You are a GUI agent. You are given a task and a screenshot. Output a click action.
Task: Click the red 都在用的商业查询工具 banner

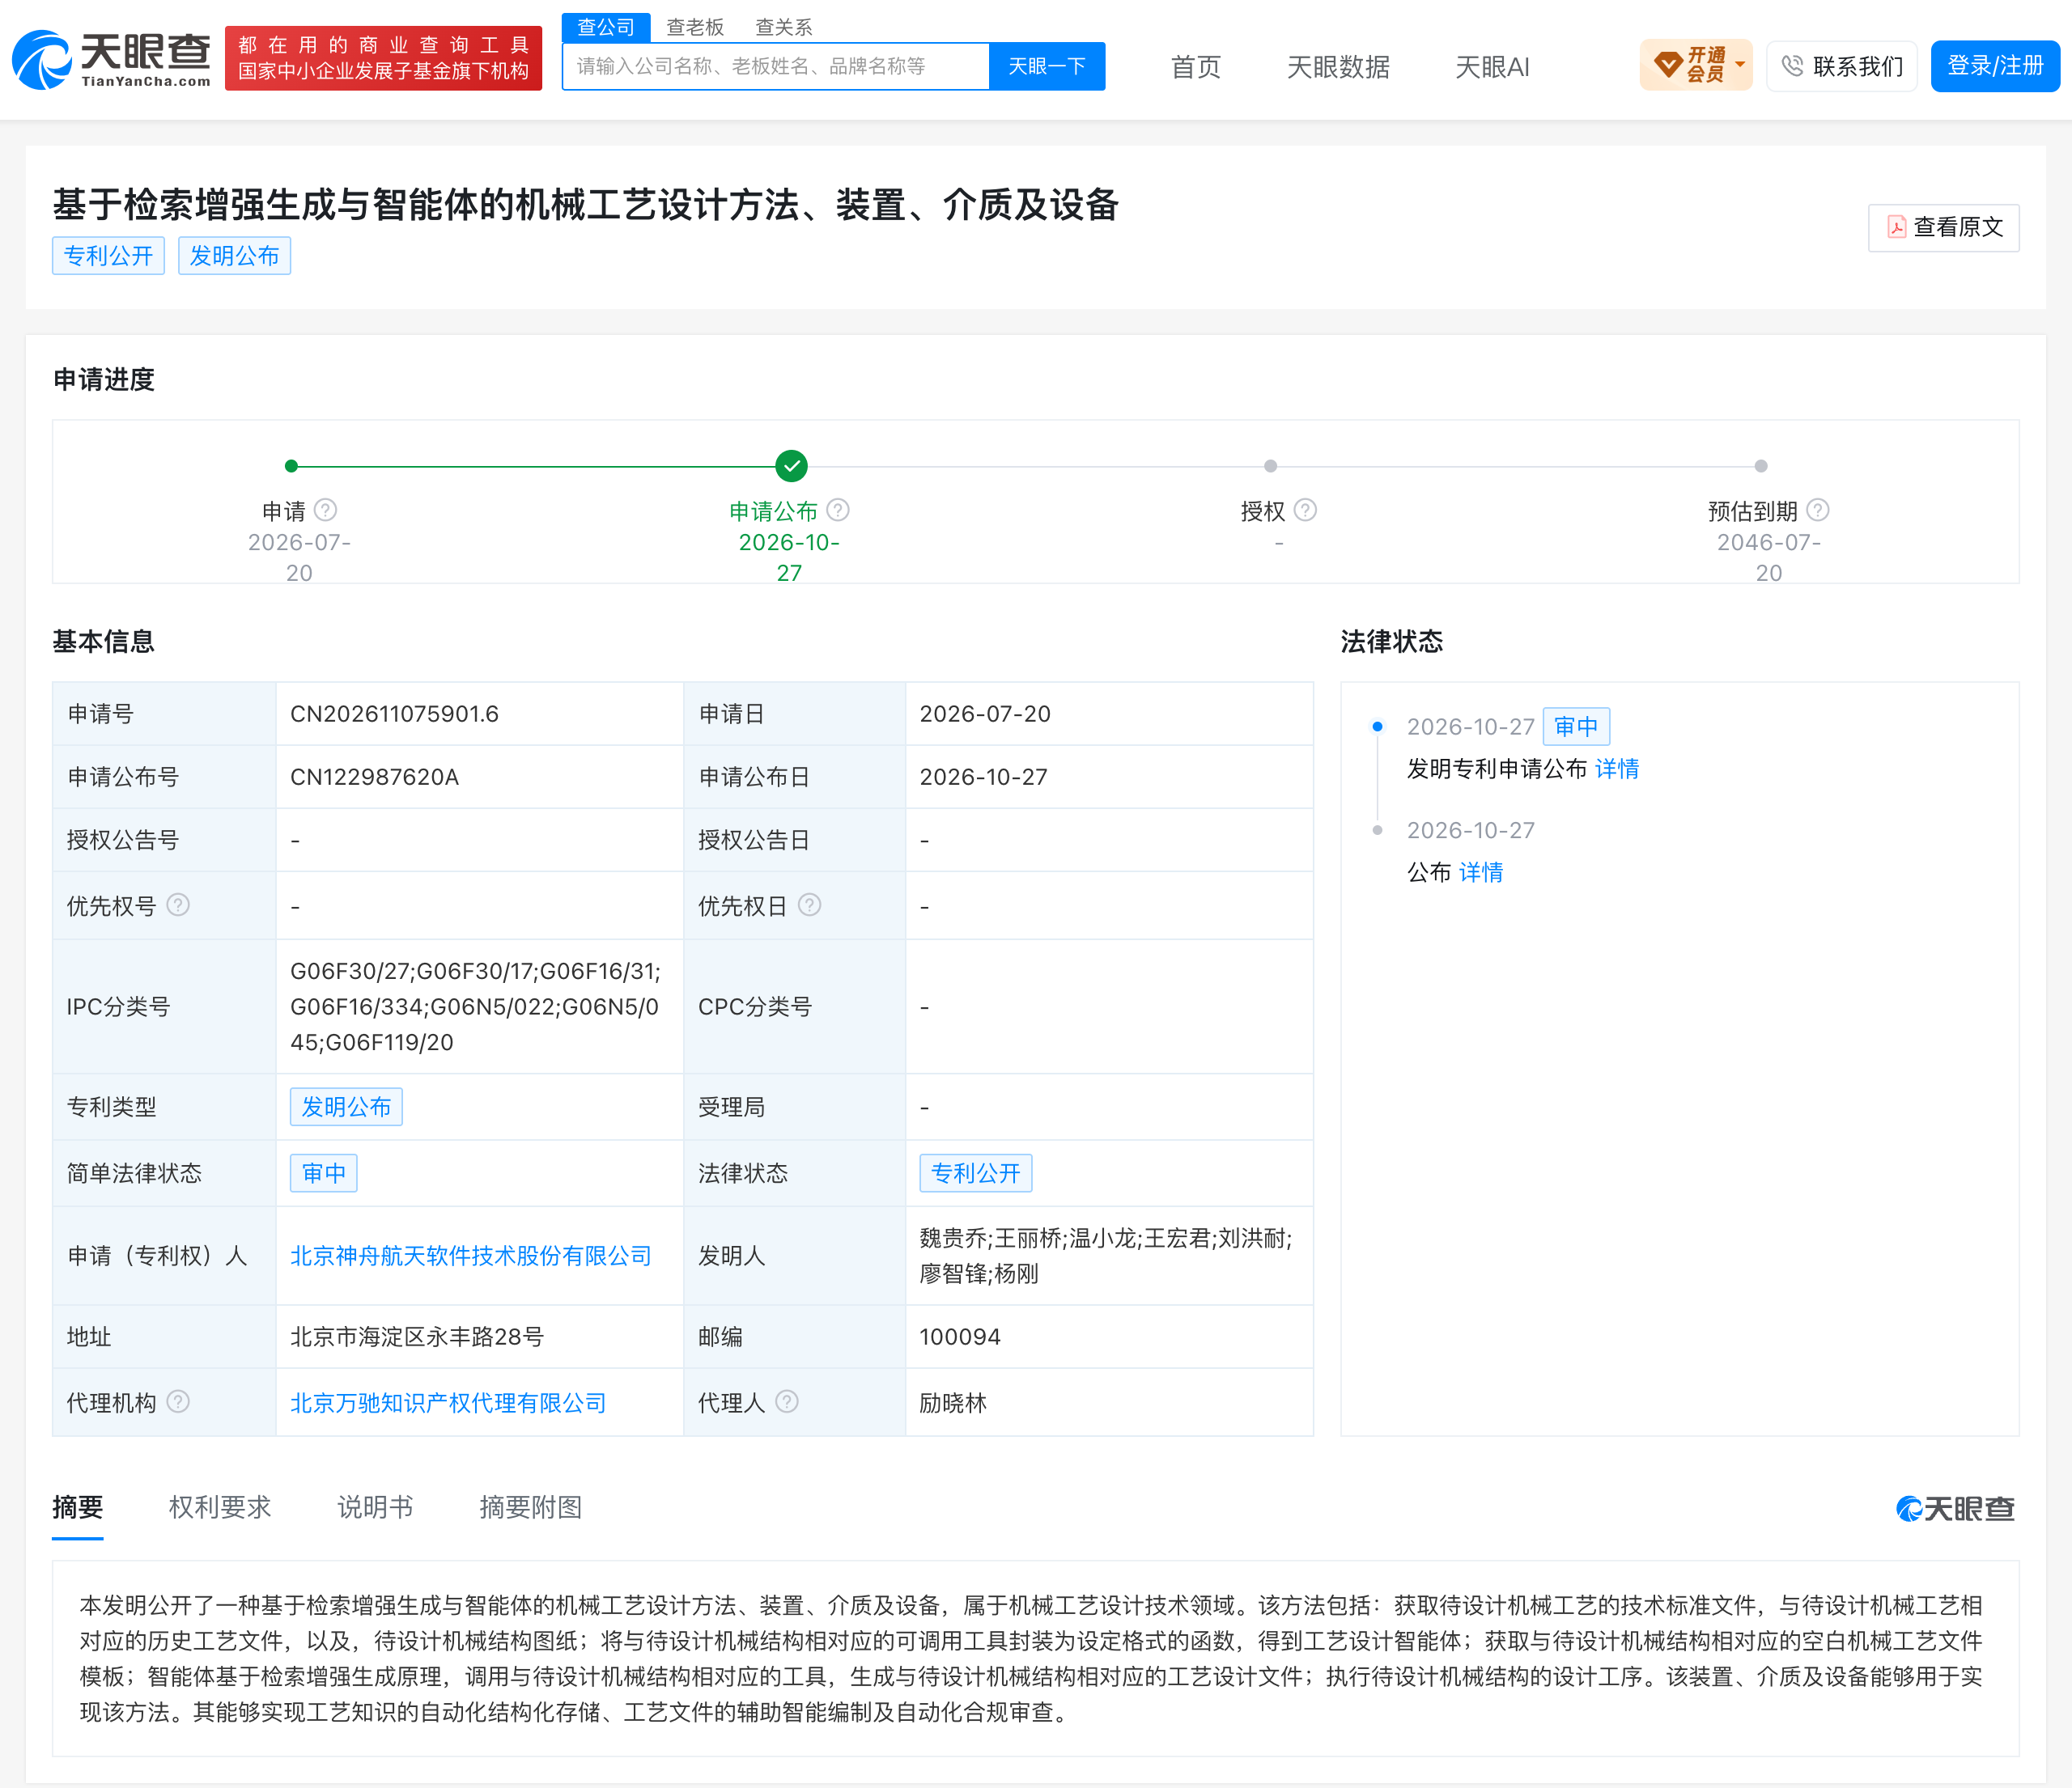pyautogui.click(x=384, y=58)
